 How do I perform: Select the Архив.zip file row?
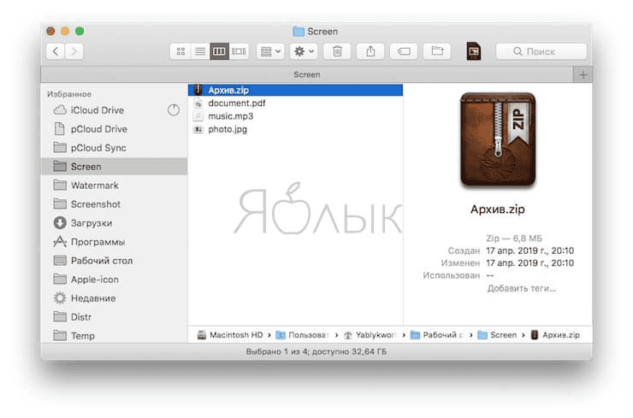click(295, 90)
